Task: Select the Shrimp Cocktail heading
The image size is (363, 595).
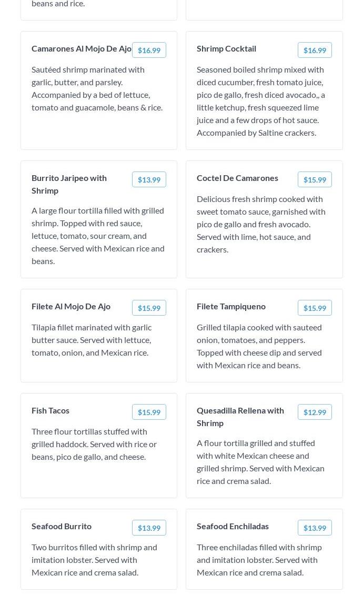Action: tap(226, 49)
